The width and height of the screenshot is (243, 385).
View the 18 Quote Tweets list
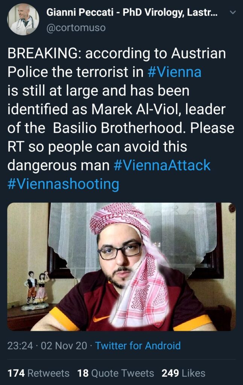[x=116, y=373]
